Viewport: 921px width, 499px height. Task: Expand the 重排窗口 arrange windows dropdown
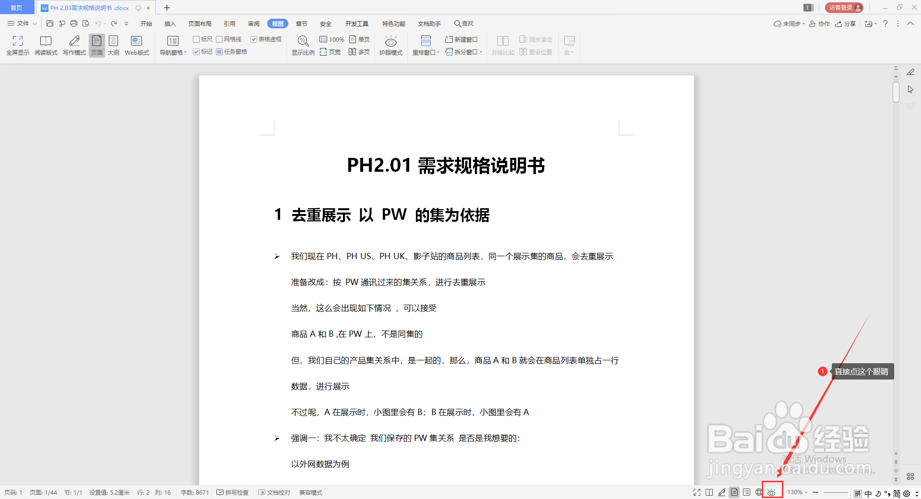tap(437, 52)
